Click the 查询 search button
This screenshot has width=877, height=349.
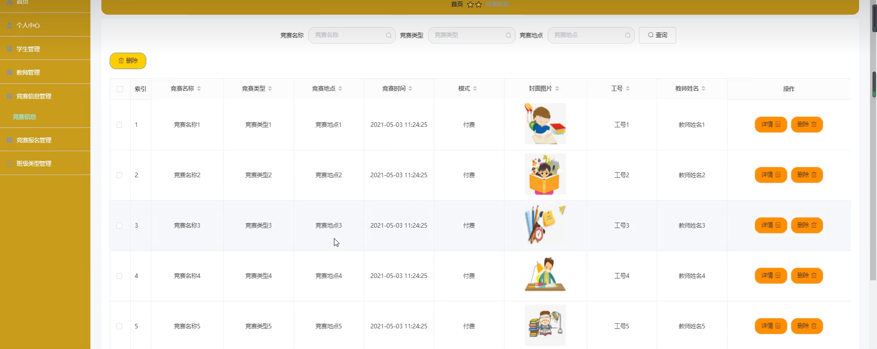click(x=657, y=35)
